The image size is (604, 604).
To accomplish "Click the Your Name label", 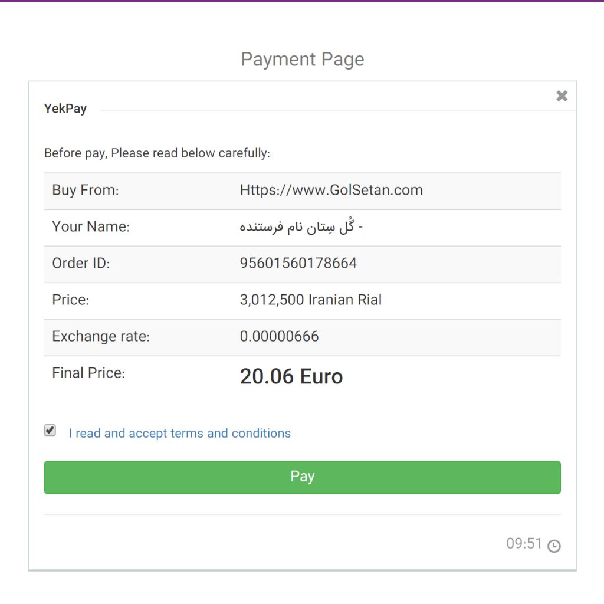I will (91, 227).
